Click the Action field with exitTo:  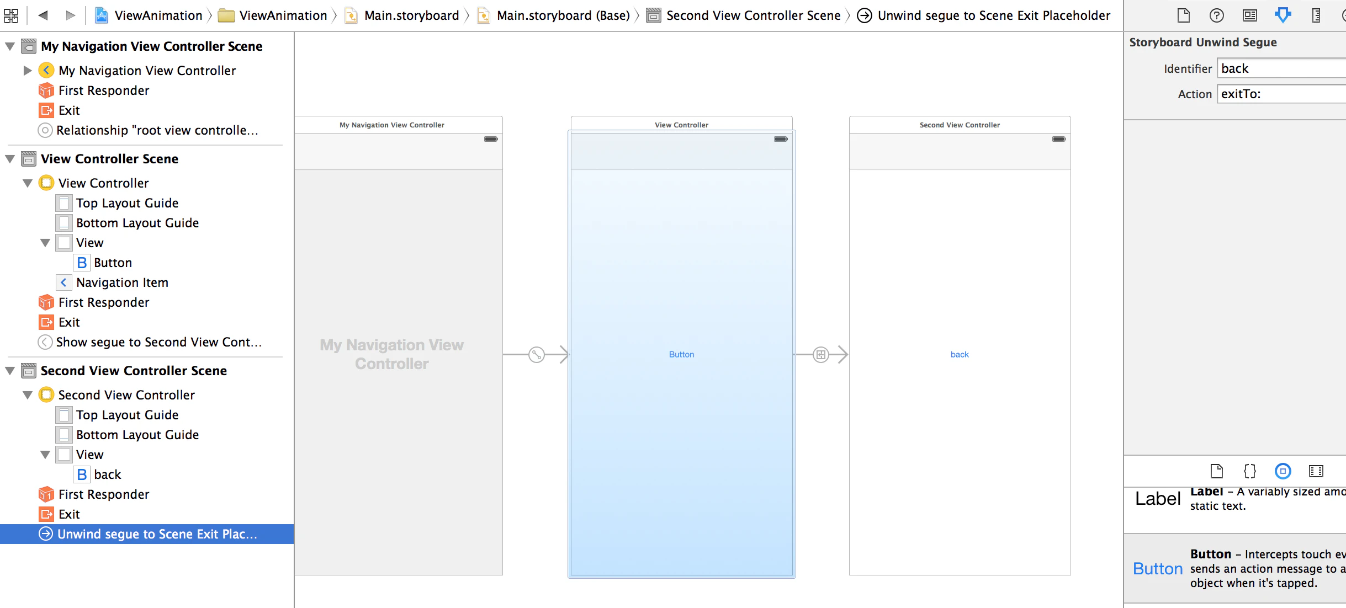(1281, 94)
